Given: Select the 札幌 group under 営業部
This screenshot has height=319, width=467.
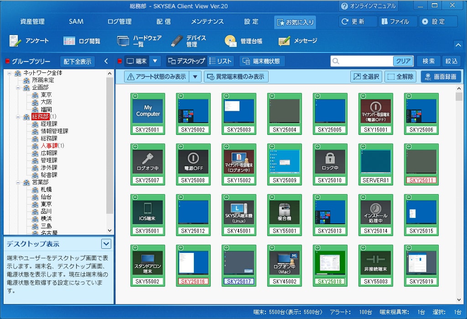Looking at the screenshot, I should click(46, 189).
